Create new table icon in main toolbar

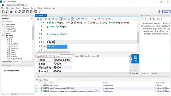[x=20, y=11]
